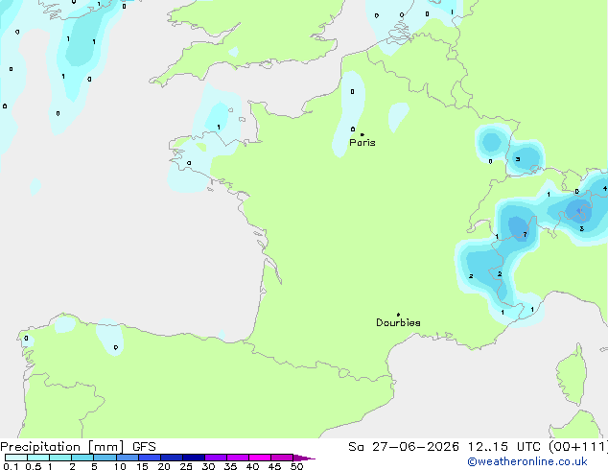Pick the 1–2 mm legend swatch
The image size is (608, 470).
coord(60,458)
